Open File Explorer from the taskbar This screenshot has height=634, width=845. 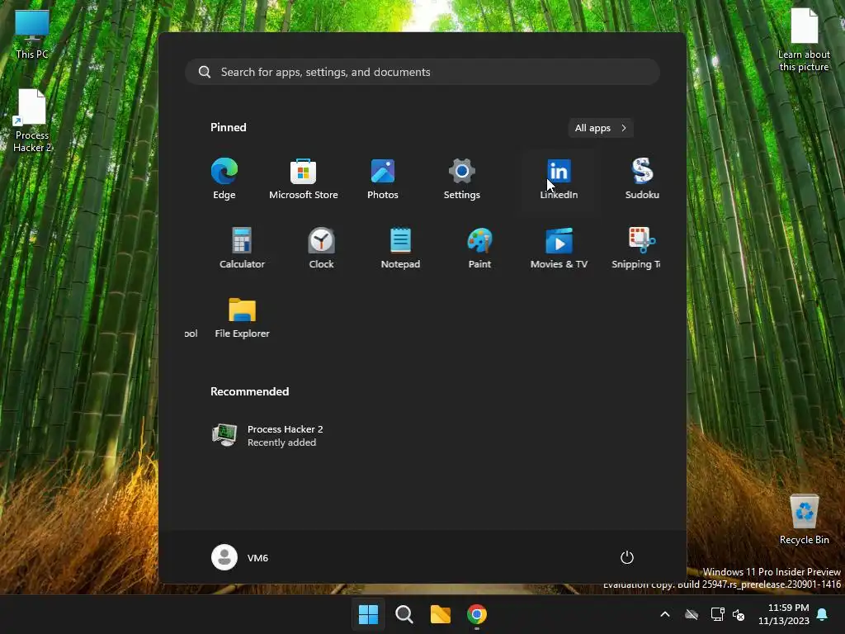click(441, 614)
